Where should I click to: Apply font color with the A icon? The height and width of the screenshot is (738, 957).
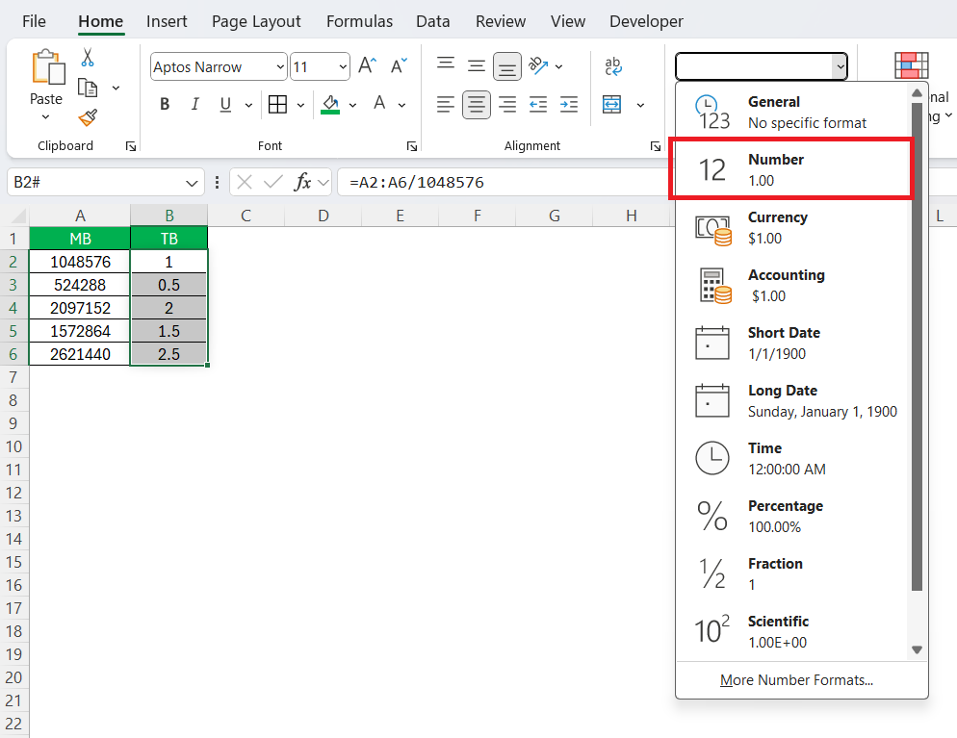point(379,103)
